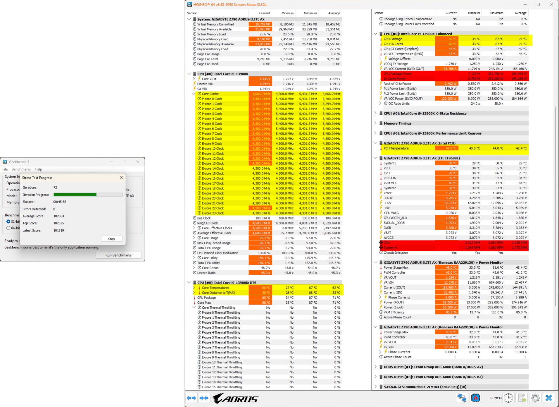Select the 32-bit benchmark radio button
Image resolution: width=559 pixels, height=407 pixels.
coord(8,221)
